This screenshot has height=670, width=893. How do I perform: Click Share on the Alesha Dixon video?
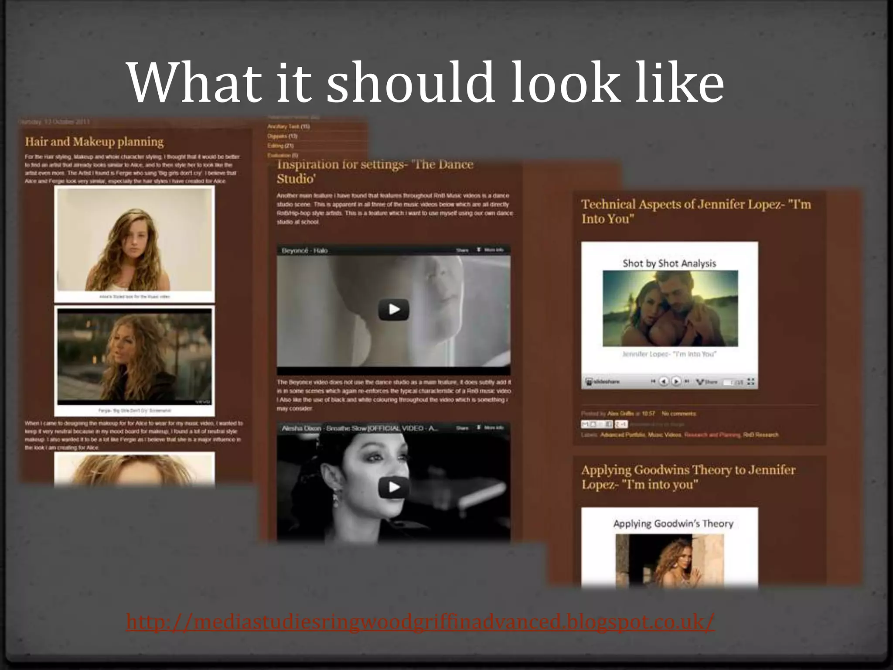pyautogui.click(x=462, y=428)
